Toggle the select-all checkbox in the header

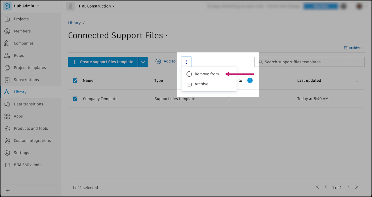pyautogui.click(x=75, y=80)
